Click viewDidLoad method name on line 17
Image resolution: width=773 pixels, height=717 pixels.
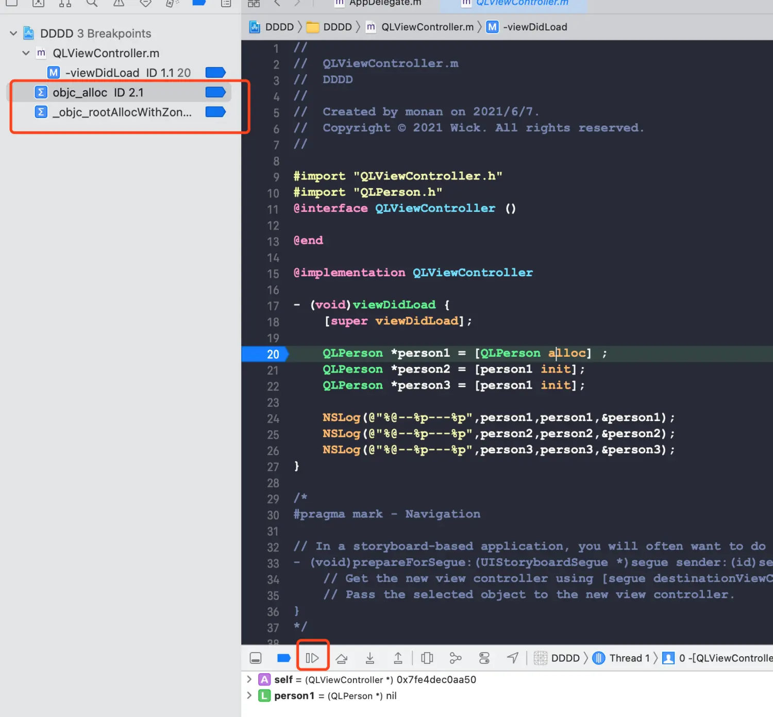pos(394,305)
